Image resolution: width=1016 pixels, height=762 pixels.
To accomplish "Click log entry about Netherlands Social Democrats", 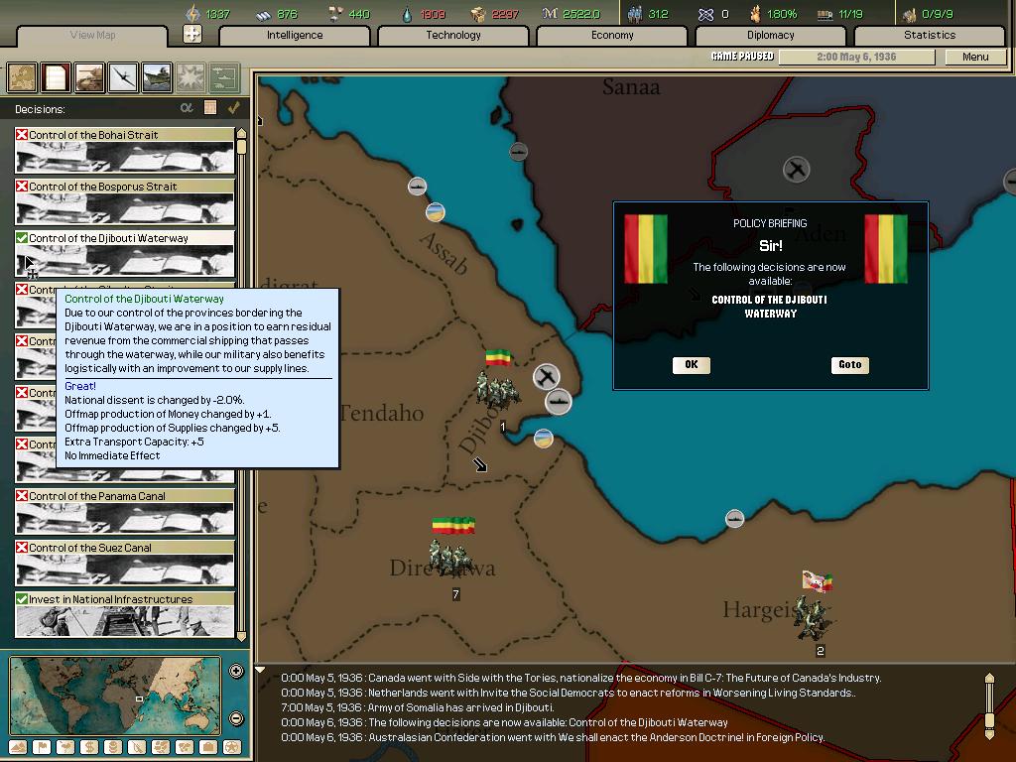I will (x=569, y=693).
